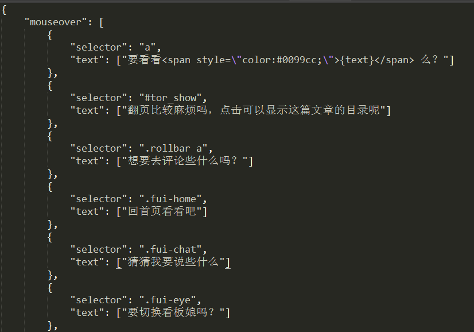The image size is (474, 332).
Task: Click the ".fui-eye" selector string
Action: click(168, 300)
